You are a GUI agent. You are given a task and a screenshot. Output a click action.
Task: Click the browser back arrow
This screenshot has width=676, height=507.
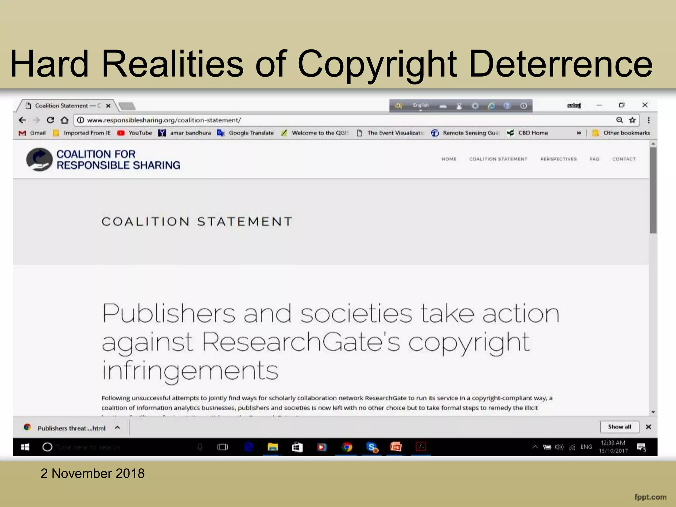[x=22, y=120]
